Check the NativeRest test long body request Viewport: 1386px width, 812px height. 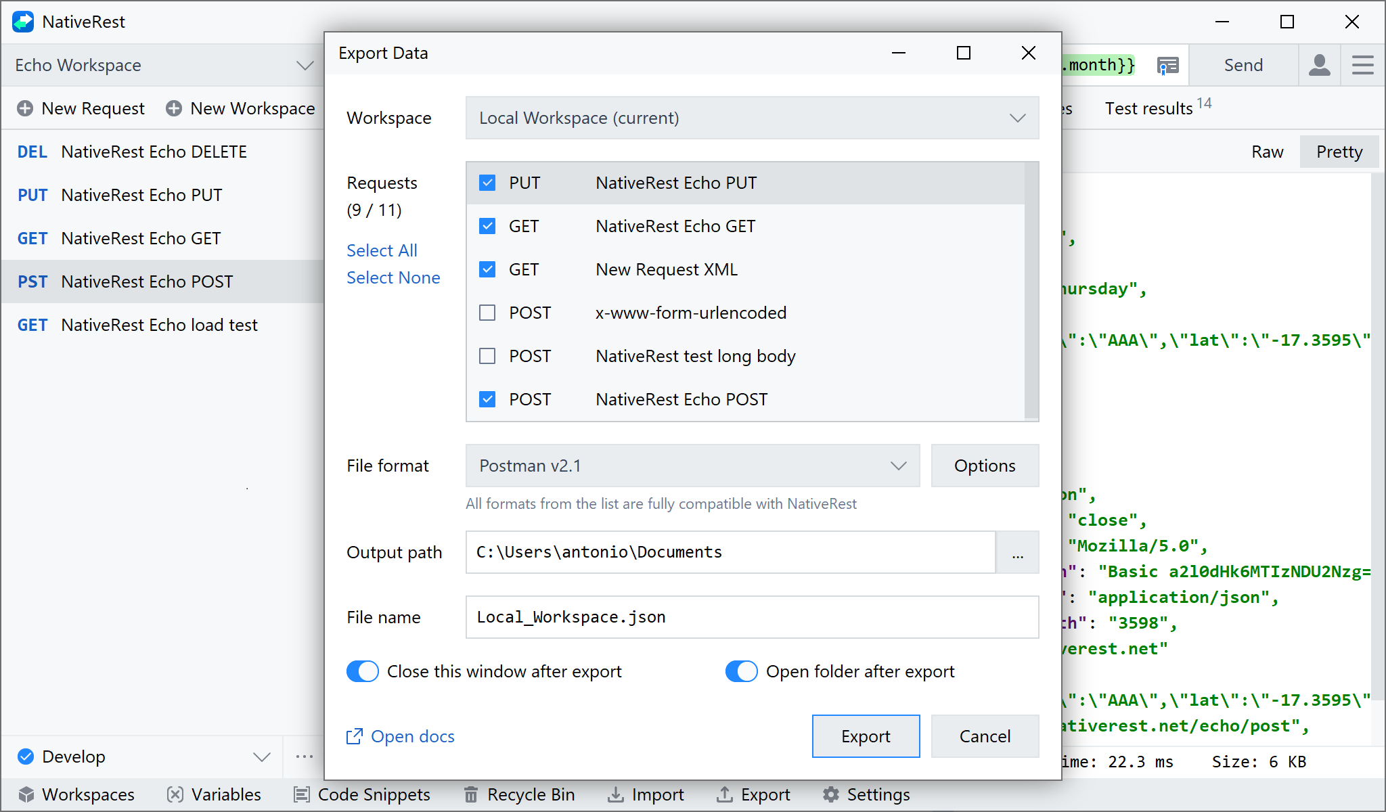[x=487, y=356]
